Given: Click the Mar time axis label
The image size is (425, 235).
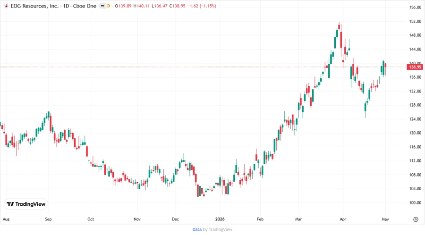Looking at the screenshot, I should coord(298,219).
